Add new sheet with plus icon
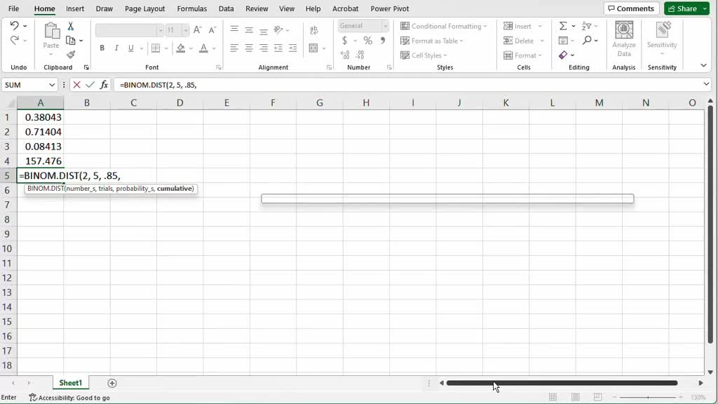The width and height of the screenshot is (718, 404). [112, 383]
